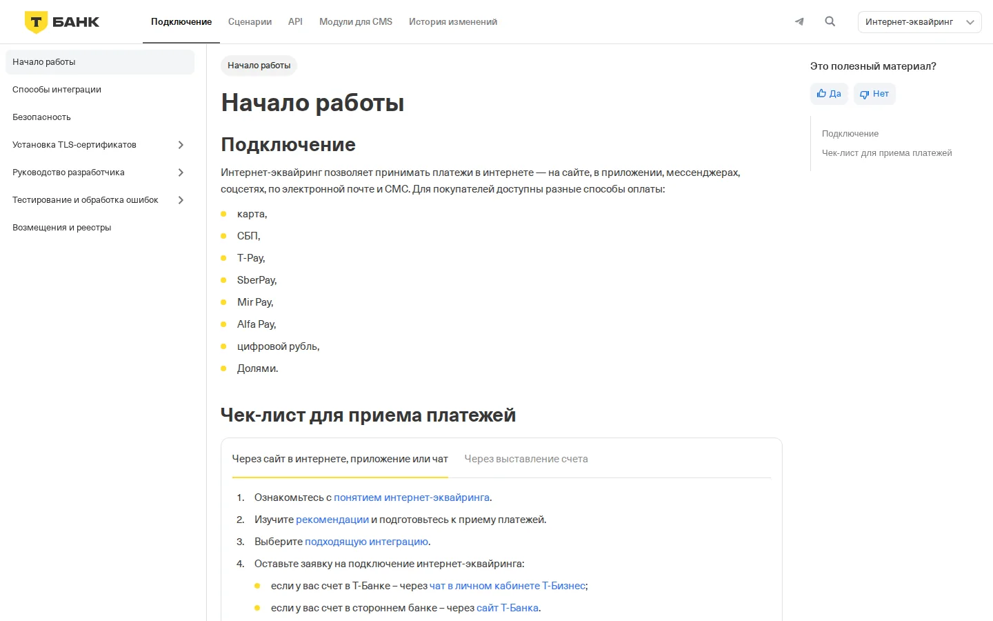This screenshot has height=621, width=993.
Task: Open the Интернет-эквайринг product dropdown
Action: (x=919, y=22)
